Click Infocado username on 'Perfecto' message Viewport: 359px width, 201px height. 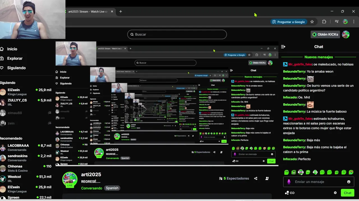[290, 159]
